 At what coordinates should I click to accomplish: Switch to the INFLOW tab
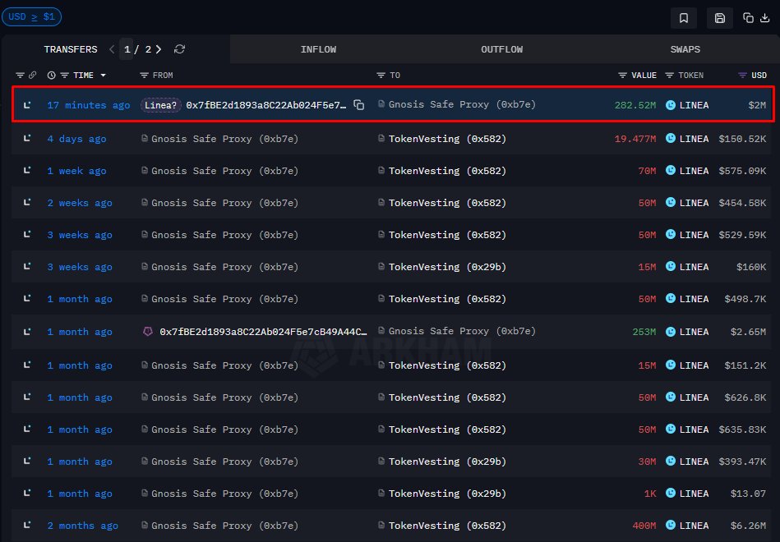coord(318,49)
